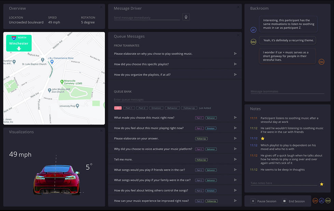Filter queue bank by Behavior

pos(172,108)
